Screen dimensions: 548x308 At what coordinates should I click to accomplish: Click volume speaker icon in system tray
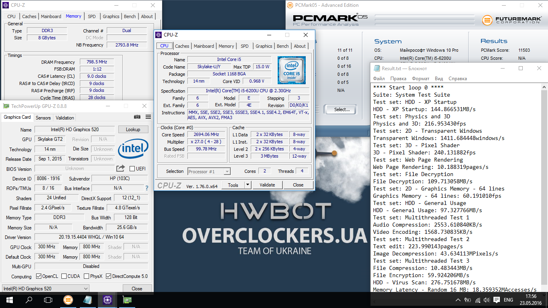(x=487, y=300)
